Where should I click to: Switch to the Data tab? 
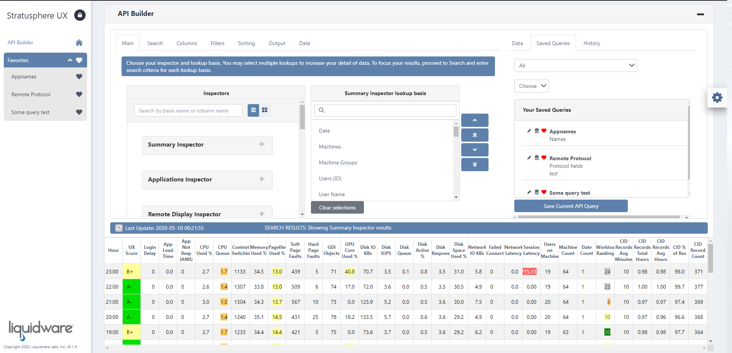pos(517,43)
